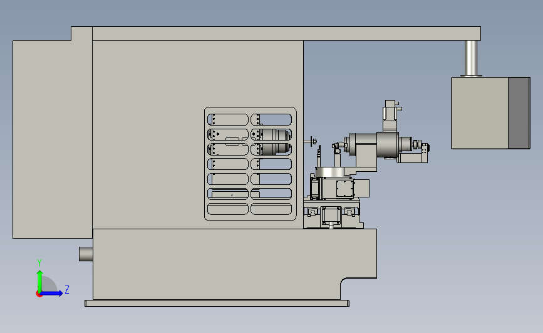The width and height of the screenshot is (543, 333).
Task: Select the dark side face of the pendant box
Action: point(519,113)
